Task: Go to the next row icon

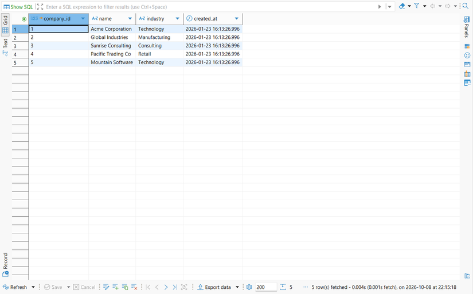Action: pos(166,287)
